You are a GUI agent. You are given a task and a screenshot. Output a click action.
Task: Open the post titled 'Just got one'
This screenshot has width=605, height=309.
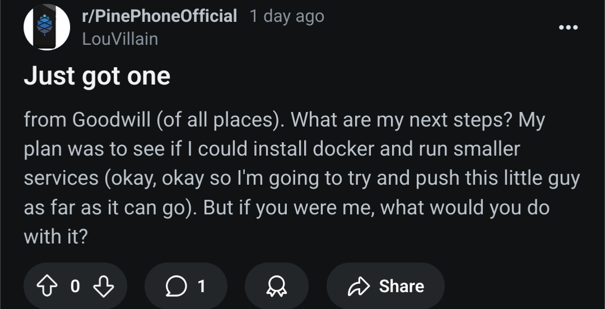point(97,76)
